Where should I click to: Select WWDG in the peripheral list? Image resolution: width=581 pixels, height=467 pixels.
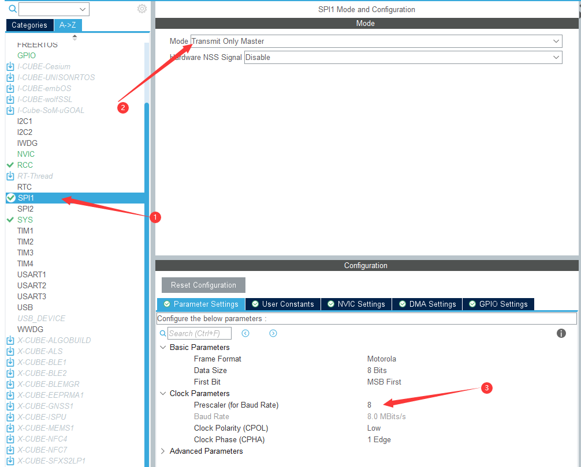[31, 329]
